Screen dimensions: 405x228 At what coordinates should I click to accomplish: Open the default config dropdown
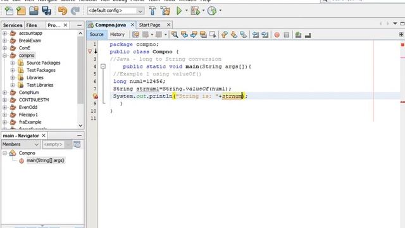[x=140, y=11]
